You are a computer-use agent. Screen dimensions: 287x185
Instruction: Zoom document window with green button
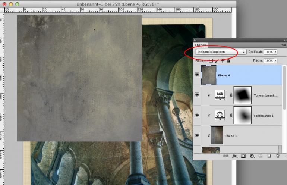pos(17,4)
